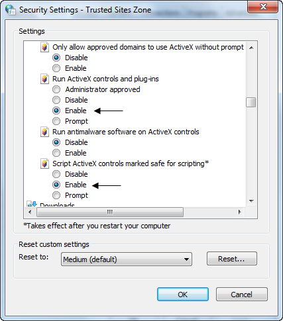Screen dimensions: 283x321
Task: Click the icon next to Script ActiveX controls marked safe
Action: (x=44, y=163)
